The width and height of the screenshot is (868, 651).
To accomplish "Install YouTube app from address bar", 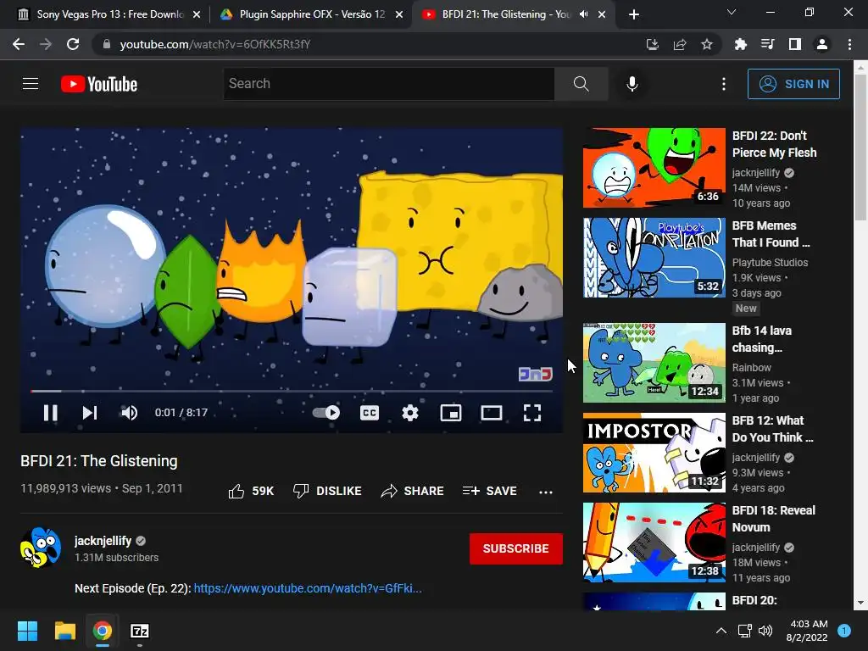I will tap(653, 44).
